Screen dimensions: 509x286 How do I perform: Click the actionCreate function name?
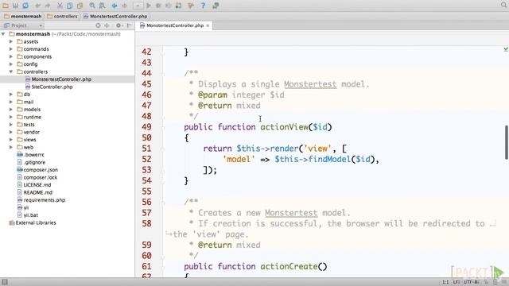click(x=289, y=267)
